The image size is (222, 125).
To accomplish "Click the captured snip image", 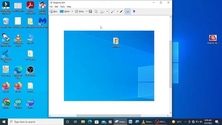I will pyautogui.click(x=109, y=66).
